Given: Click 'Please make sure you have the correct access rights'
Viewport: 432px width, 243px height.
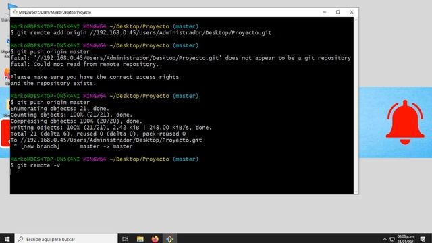Looking at the screenshot, I should [94, 77].
